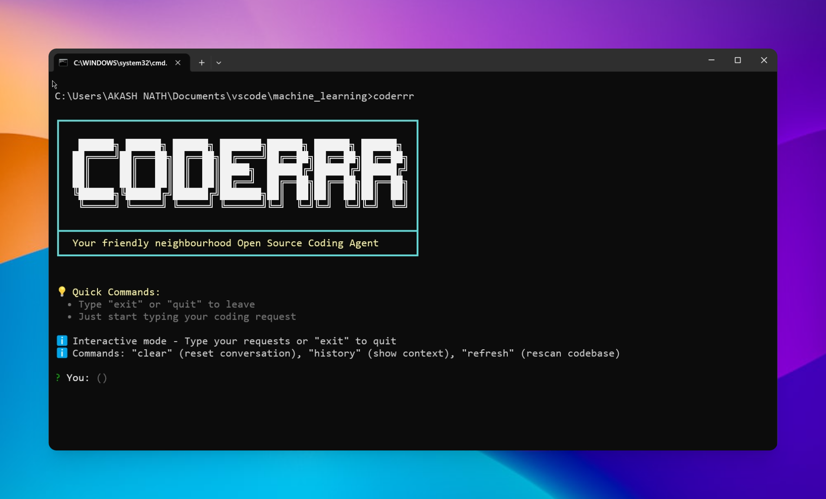This screenshot has height=499, width=826.
Task: Open the tab list chevron next to plus button
Action: 219,63
